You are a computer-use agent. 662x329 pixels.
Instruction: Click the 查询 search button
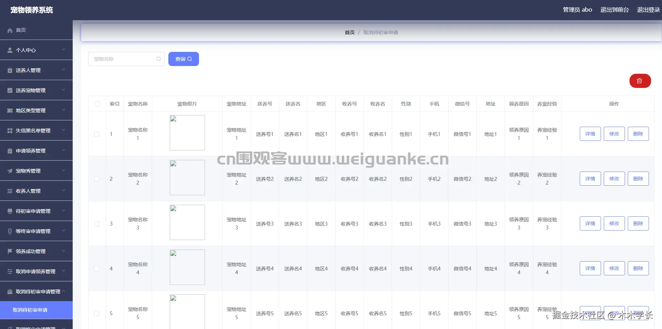[183, 59]
